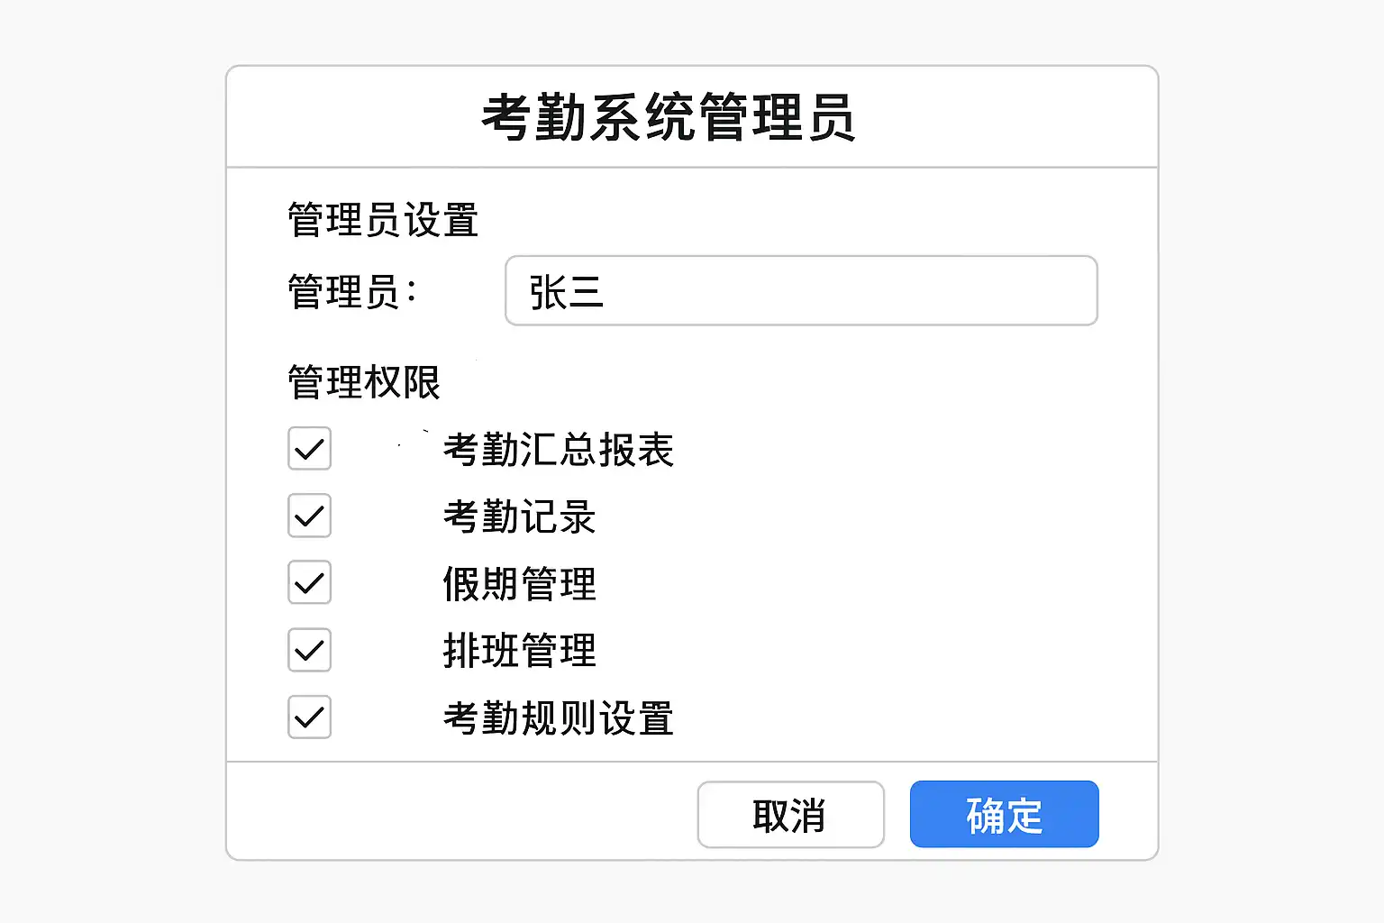Uncheck the 考勤汇总报表 checkbox

point(309,449)
